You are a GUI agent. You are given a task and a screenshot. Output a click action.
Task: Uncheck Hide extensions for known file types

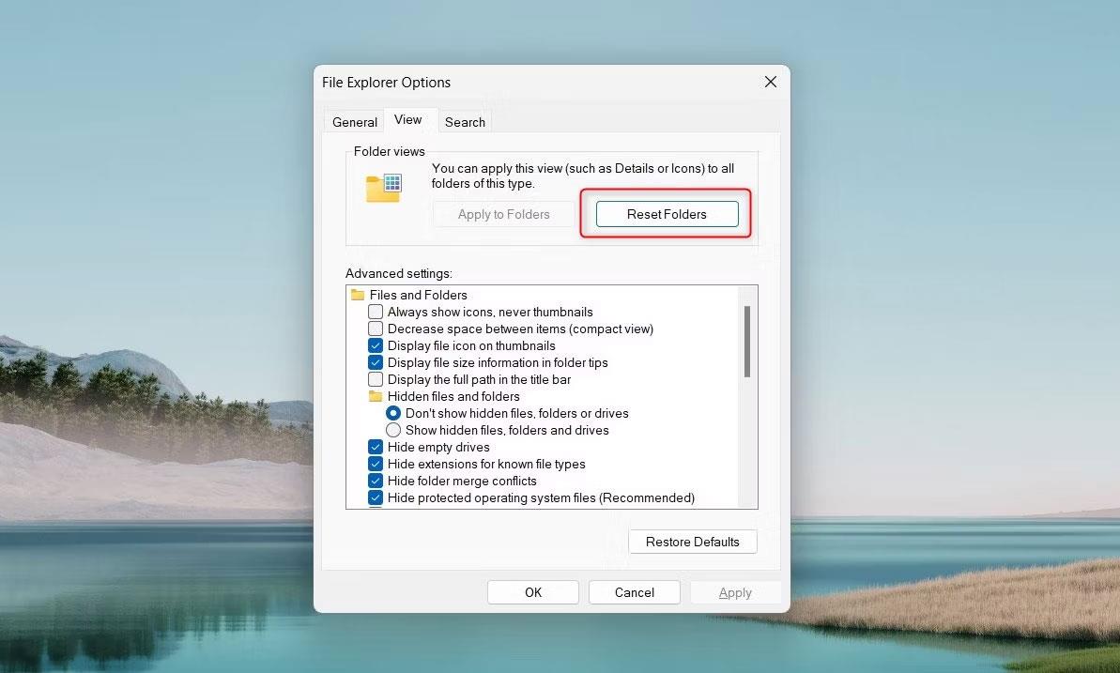pyautogui.click(x=376, y=464)
